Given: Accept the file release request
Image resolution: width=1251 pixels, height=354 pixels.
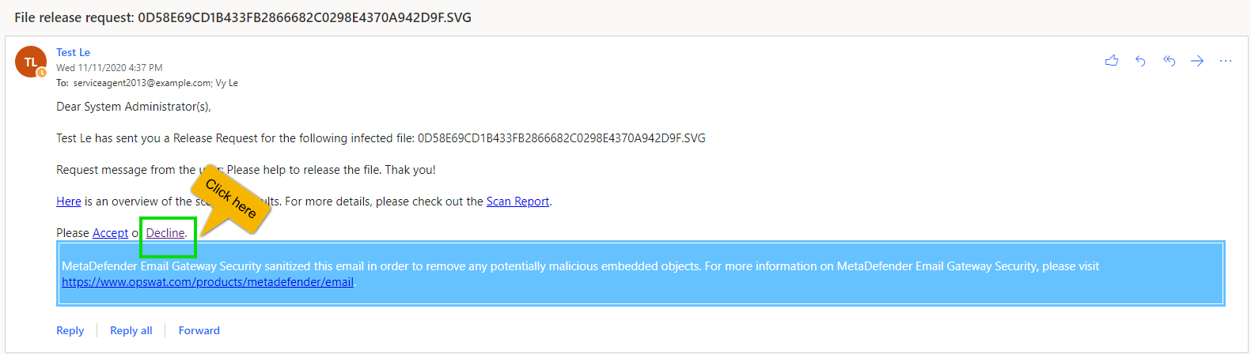Looking at the screenshot, I should 110,233.
